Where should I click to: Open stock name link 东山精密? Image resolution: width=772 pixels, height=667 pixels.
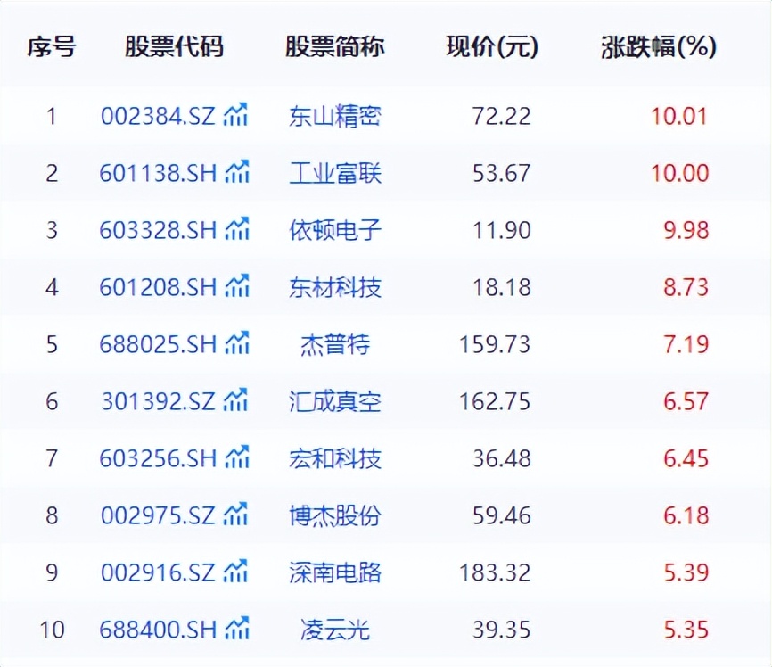click(x=335, y=116)
